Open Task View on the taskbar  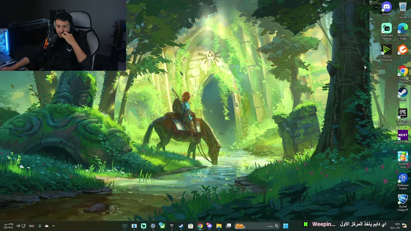click(228, 226)
